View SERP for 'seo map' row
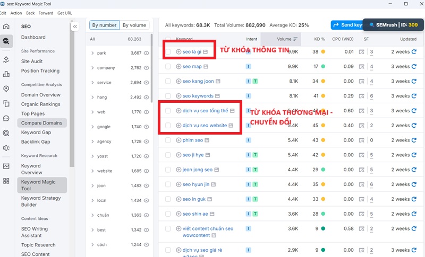The height and width of the screenshot is (257, 425). (362, 66)
